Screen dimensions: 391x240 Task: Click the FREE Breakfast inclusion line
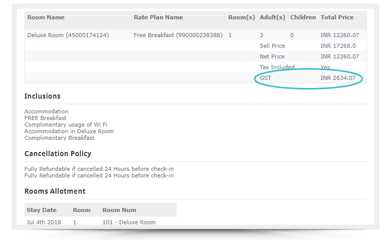(x=45, y=118)
